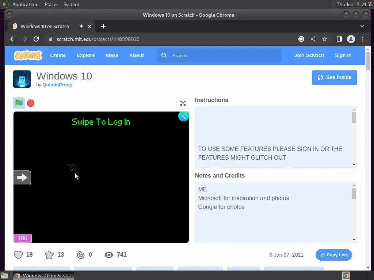Click the search magnifier icon
The height and width of the screenshot is (280, 374).
point(164,55)
